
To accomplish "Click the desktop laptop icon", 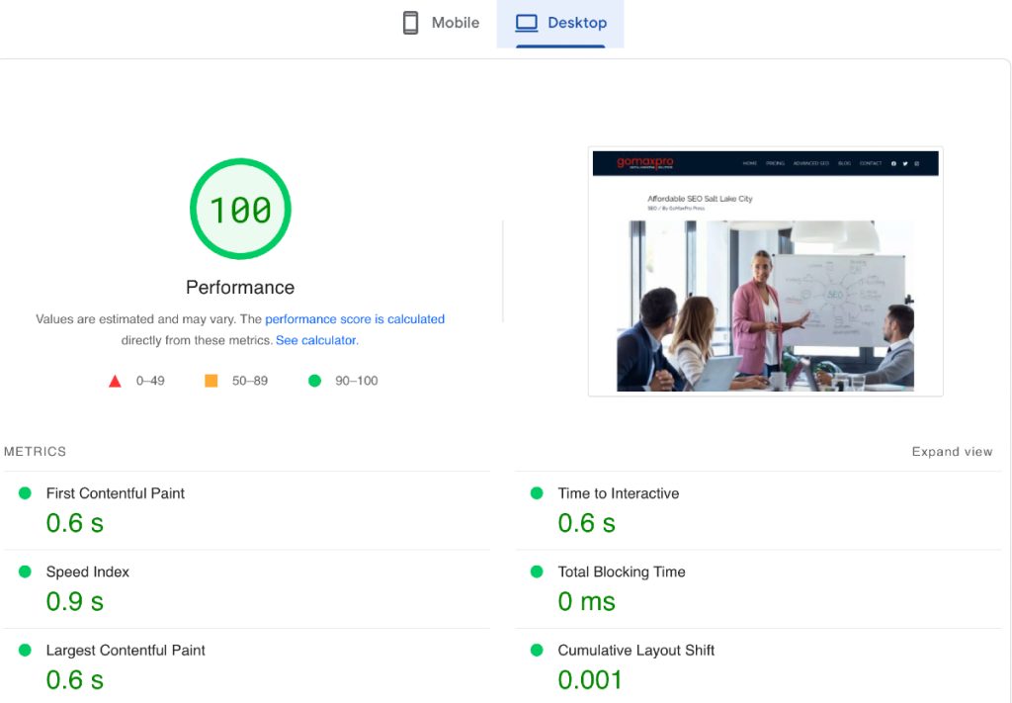I will click(526, 24).
